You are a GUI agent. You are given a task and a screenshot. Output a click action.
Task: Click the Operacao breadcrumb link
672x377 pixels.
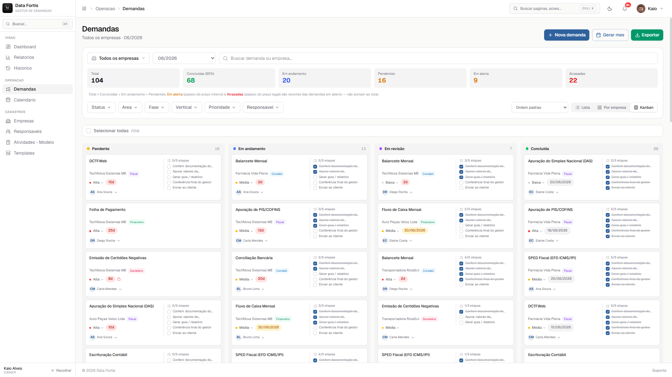click(x=105, y=9)
